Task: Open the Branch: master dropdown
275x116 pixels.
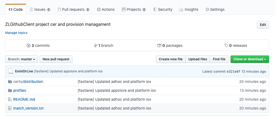Action: click(22, 59)
